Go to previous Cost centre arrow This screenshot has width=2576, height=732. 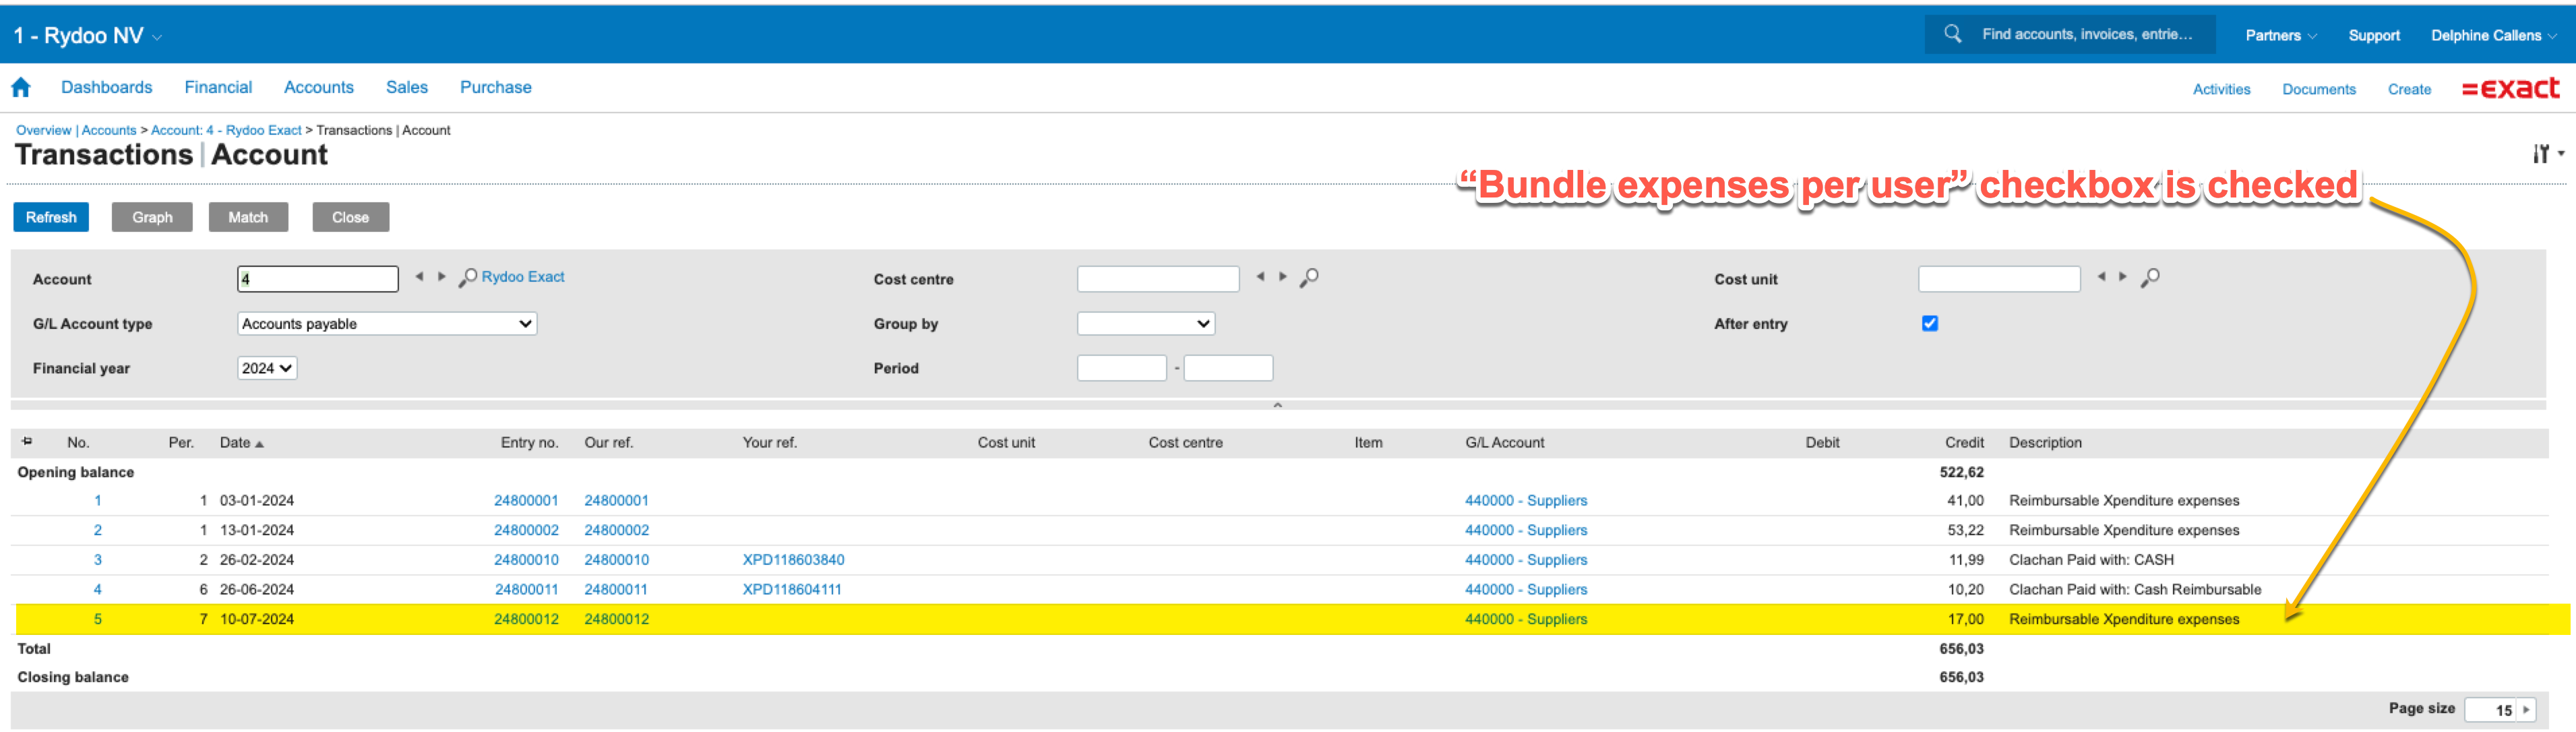click(1260, 277)
